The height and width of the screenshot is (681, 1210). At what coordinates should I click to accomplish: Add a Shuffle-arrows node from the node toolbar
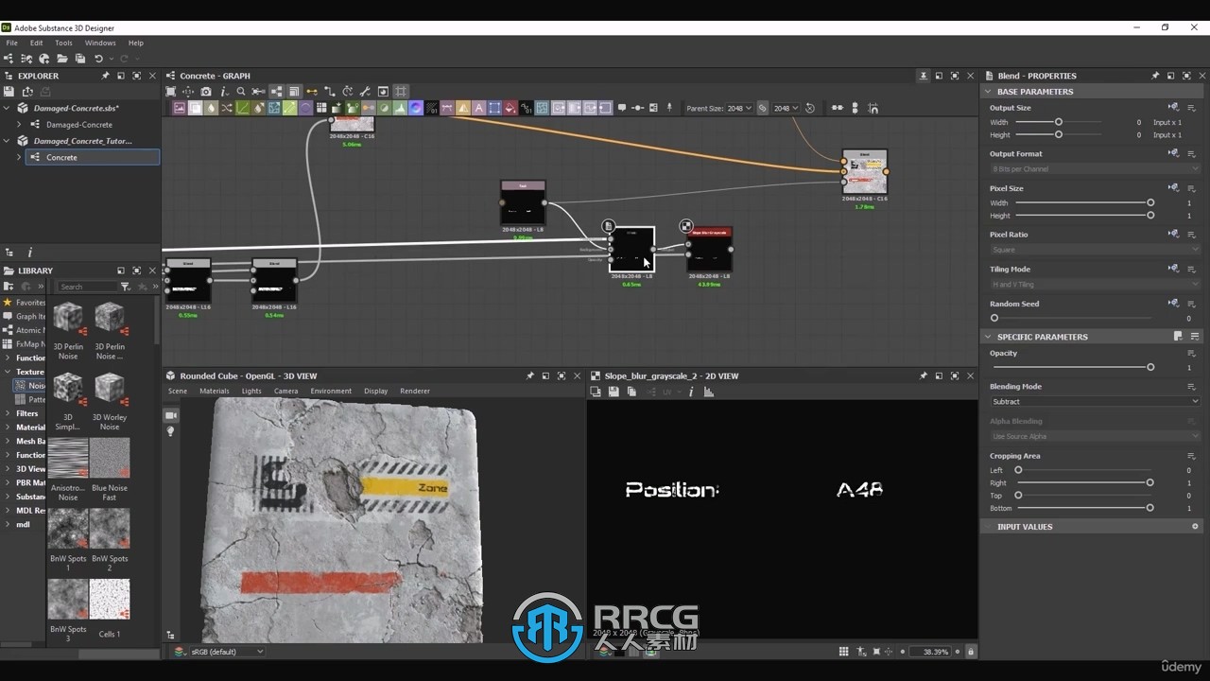point(227,108)
